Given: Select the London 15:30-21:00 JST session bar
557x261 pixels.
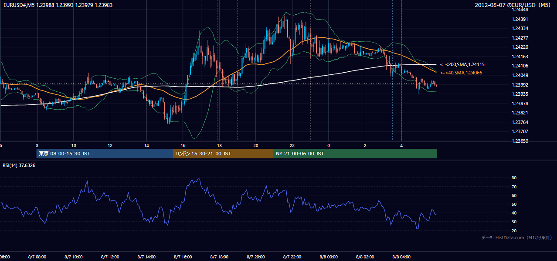Looking at the screenshot, I should [x=223, y=154].
